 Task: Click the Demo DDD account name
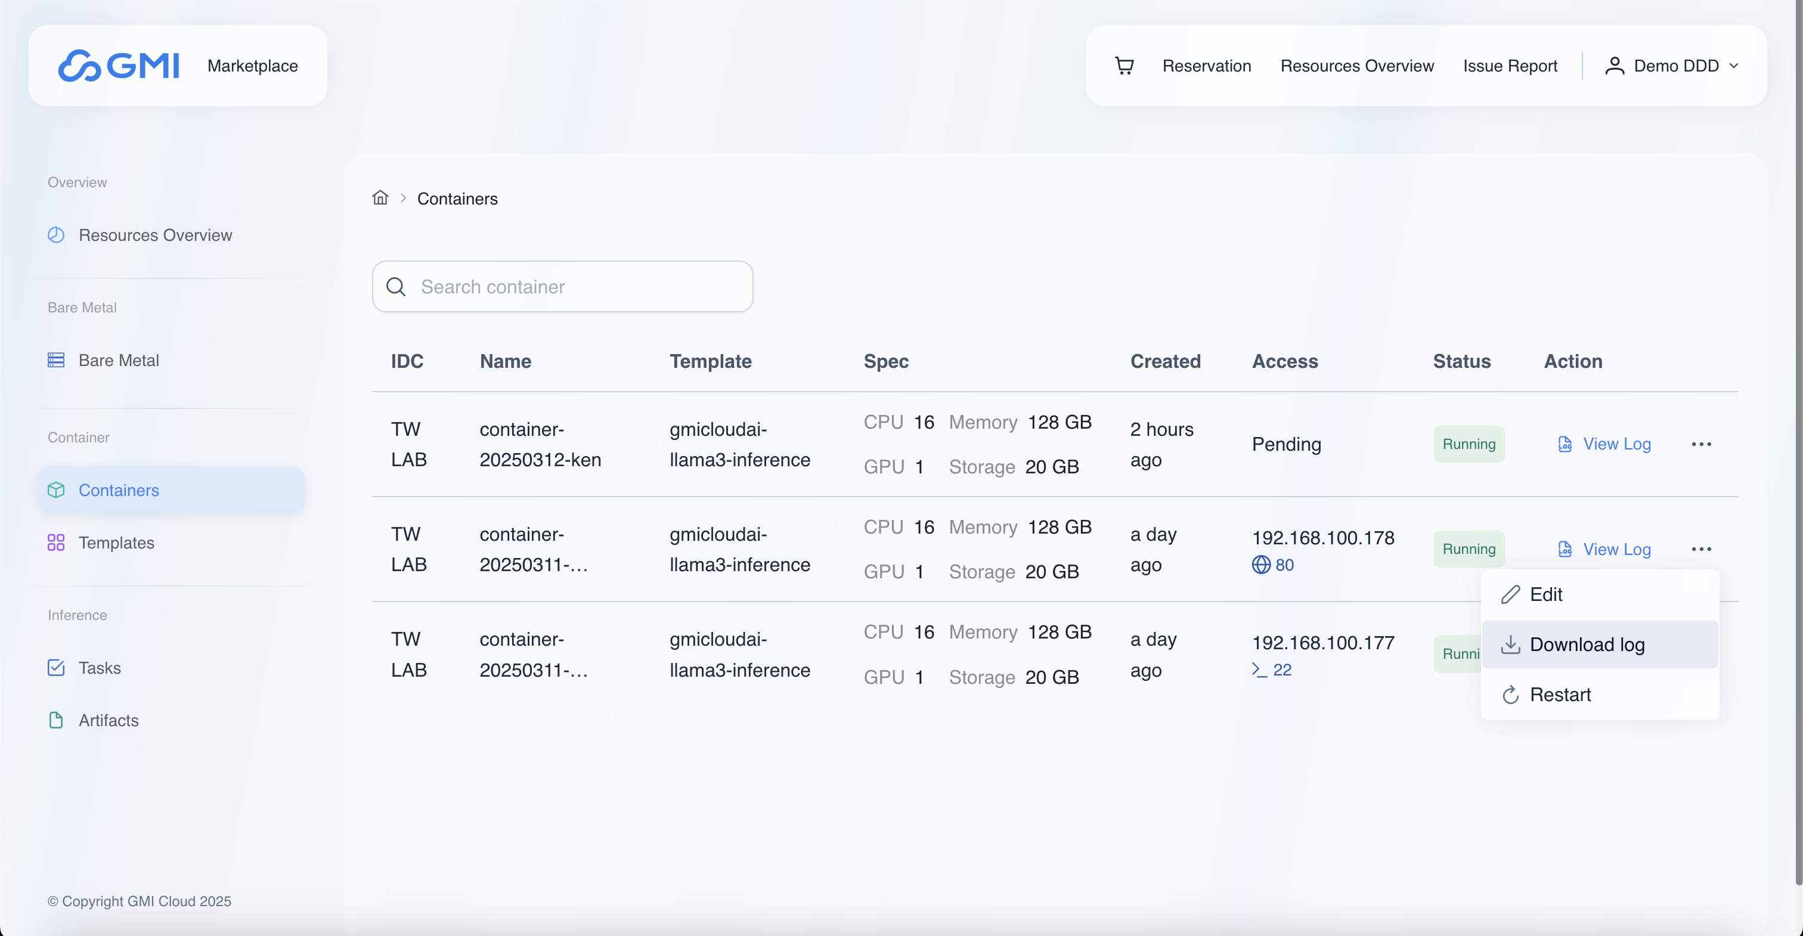[1677, 66]
